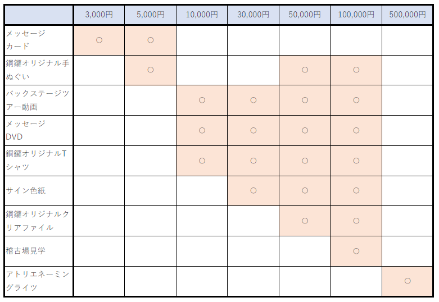439x302 pixels.
Task: Select the 銅鑼オリジナルTシャツ row label
Action: [38, 161]
